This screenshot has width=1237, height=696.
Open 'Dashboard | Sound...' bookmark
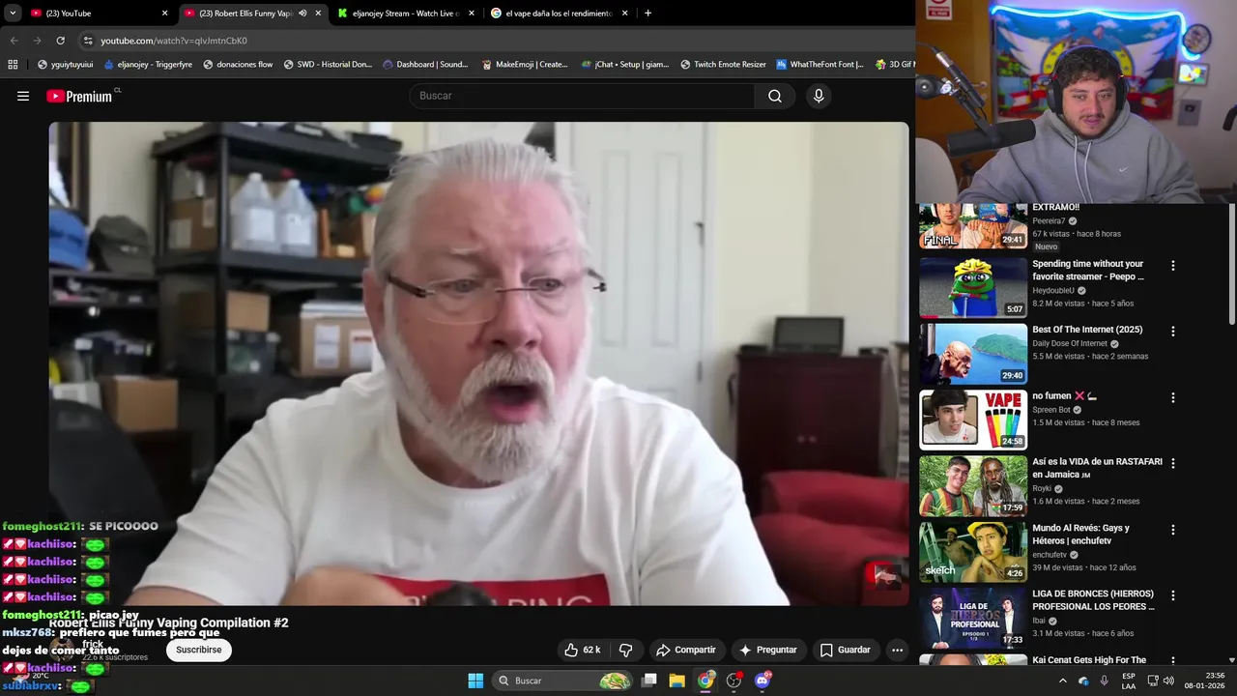pyautogui.click(x=425, y=65)
